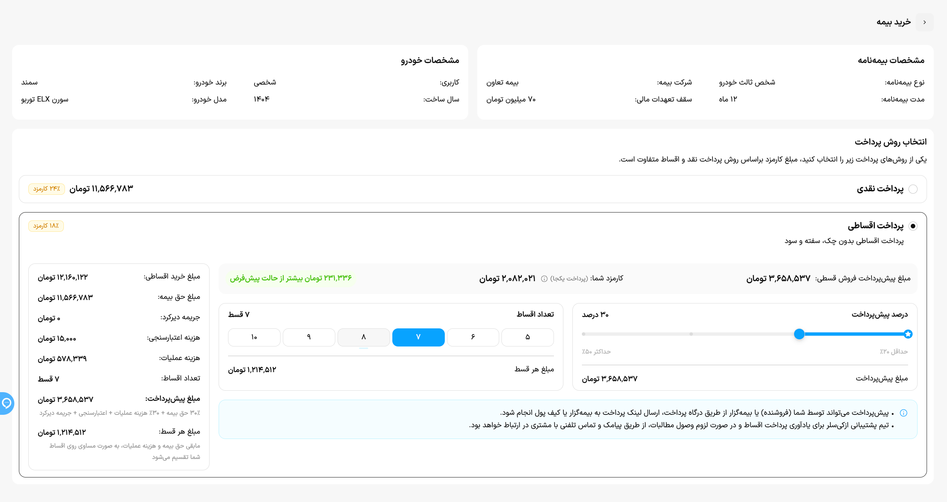Click cash price ۱۱,۵۶۶,۷۸۳ تومان in نقدی row

101,189
